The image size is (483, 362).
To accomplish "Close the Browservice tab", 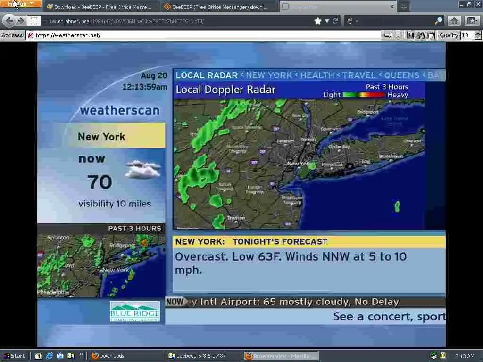I will coord(392,7).
